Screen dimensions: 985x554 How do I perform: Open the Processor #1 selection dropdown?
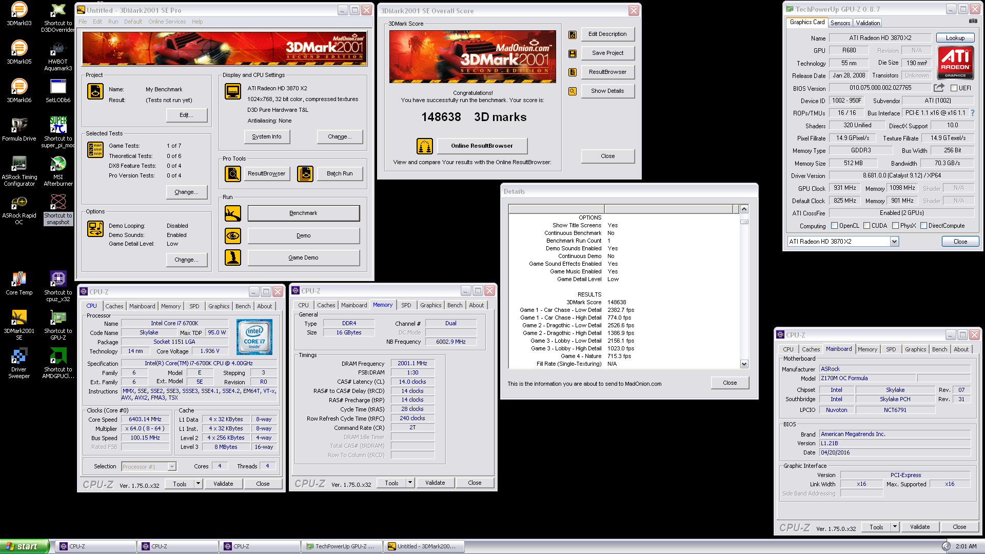click(x=172, y=467)
